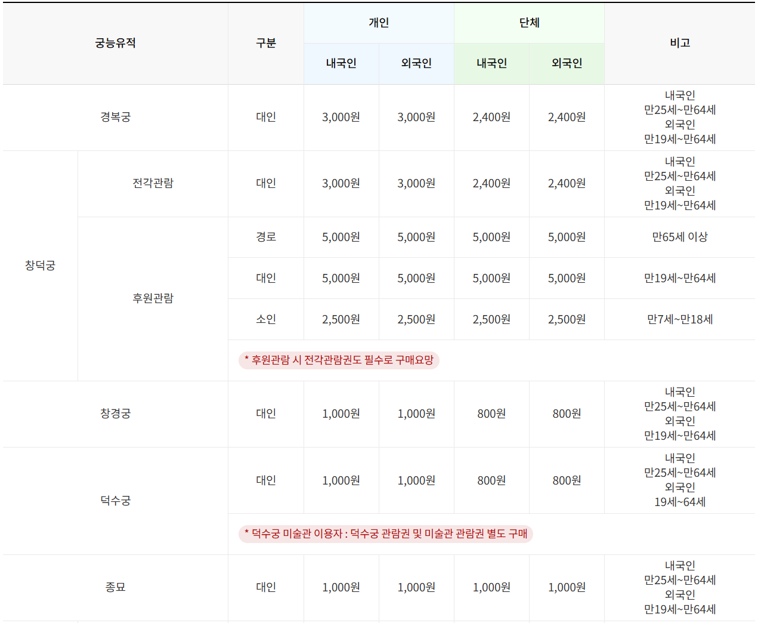Click the 구분 column header

[266, 43]
